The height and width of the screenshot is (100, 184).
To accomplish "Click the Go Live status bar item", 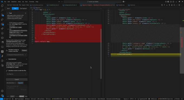I will click(x=154, y=99).
